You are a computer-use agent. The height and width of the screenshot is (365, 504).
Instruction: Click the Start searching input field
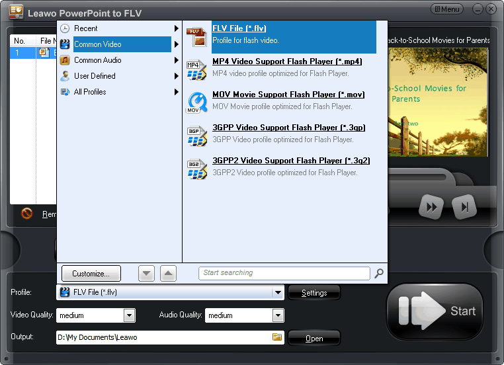coord(284,273)
